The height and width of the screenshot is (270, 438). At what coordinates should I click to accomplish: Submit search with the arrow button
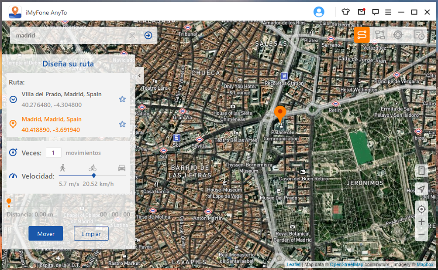pyautogui.click(x=148, y=35)
